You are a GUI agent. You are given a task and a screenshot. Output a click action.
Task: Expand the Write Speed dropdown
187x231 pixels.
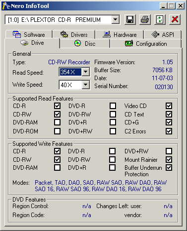[x=86, y=85]
